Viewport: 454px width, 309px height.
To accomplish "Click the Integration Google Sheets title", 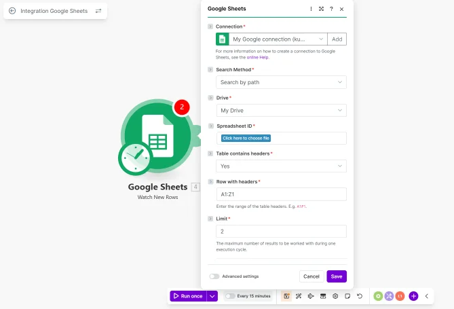I will tap(54, 11).
